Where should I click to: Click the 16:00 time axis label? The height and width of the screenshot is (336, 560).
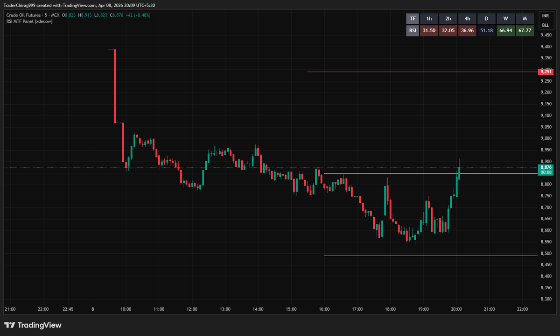coord(324,309)
